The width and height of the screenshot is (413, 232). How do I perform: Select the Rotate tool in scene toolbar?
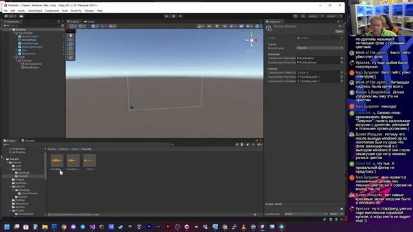point(70,44)
